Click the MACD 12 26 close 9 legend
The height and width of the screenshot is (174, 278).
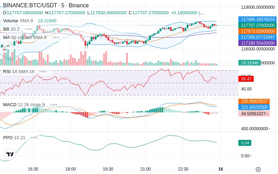tap(24, 105)
